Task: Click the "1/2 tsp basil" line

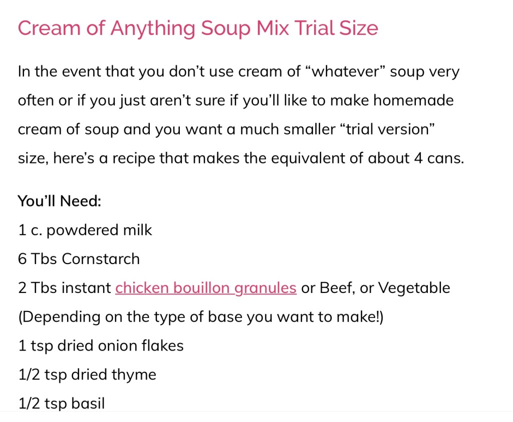Action: pyautogui.click(x=61, y=403)
